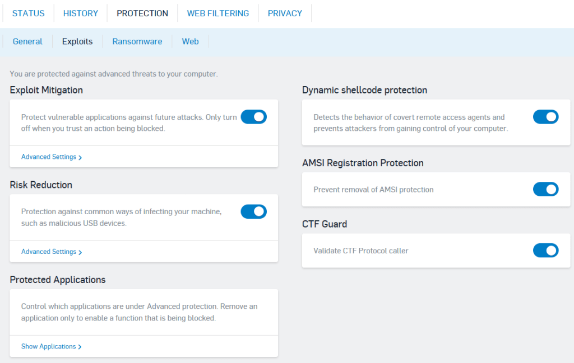This screenshot has height=363, width=574.
Task: Expand Show Applications link
Action: pos(52,347)
